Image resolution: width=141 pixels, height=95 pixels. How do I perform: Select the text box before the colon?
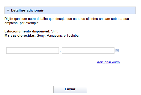(33, 51)
